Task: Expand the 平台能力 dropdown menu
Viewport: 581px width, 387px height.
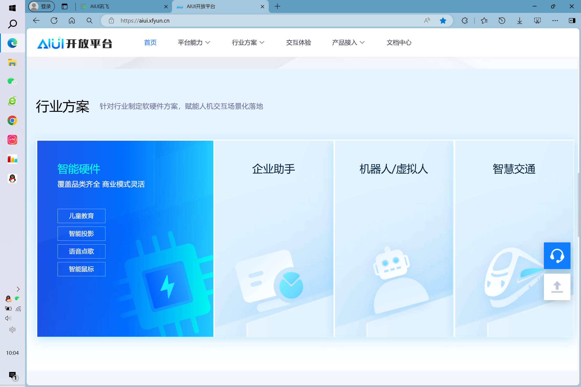Action: click(194, 42)
